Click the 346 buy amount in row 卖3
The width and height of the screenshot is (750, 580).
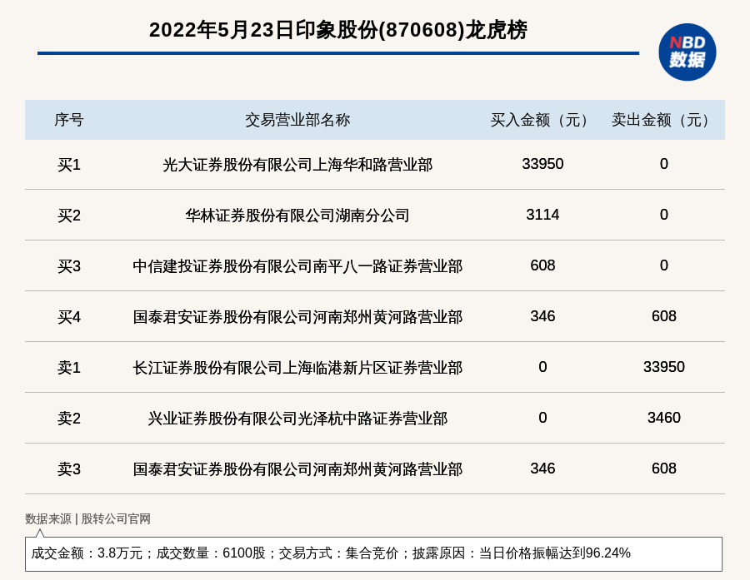click(542, 468)
